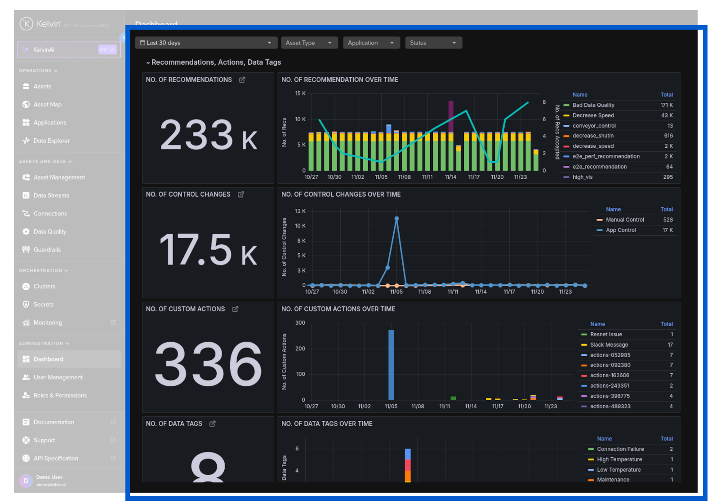Click the Data Explorer sidebar icon

pos(26,141)
